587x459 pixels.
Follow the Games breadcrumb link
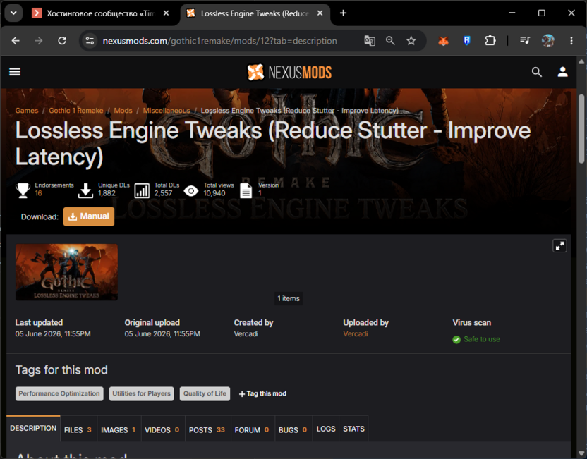[27, 111]
